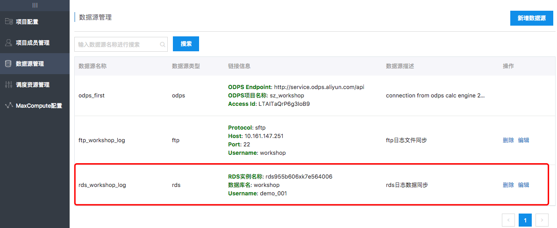This screenshot has width=557, height=228.
Task: Click the Access Id value line
Action: coord(269,104)
